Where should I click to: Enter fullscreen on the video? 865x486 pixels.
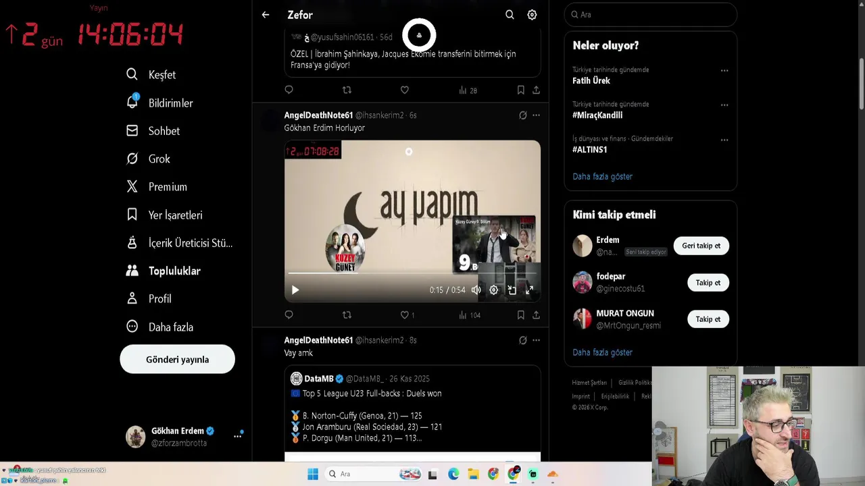pos(529,290)
